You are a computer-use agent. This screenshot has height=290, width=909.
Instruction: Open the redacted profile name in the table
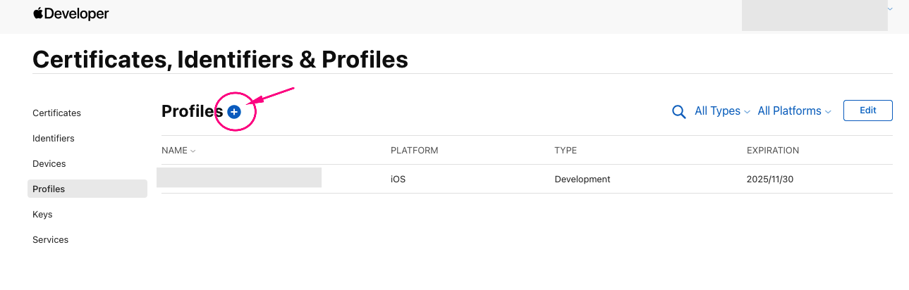point(239,178)
